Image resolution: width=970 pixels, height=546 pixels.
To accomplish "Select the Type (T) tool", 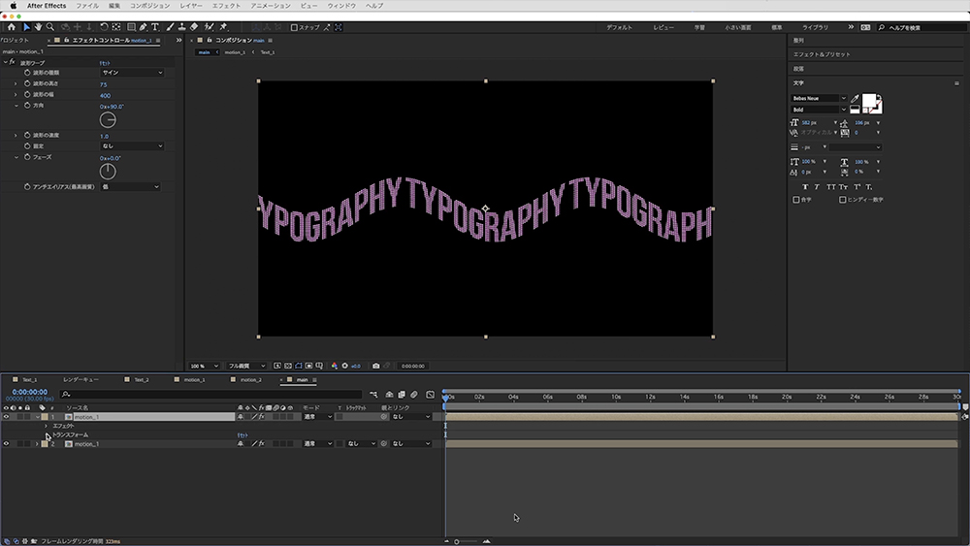I will pos(155,27).
